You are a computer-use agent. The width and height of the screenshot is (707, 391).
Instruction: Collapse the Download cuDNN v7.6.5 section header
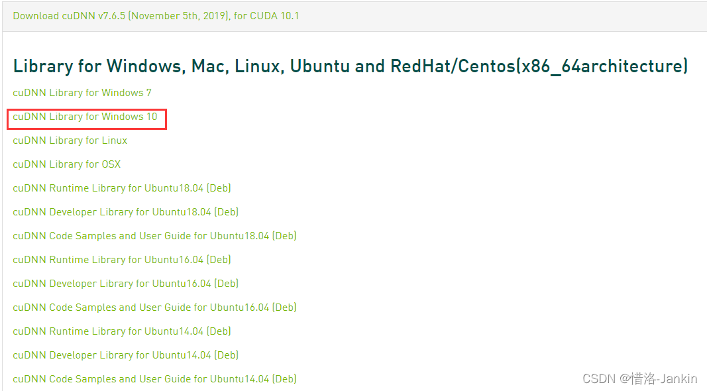click(156, 15)
